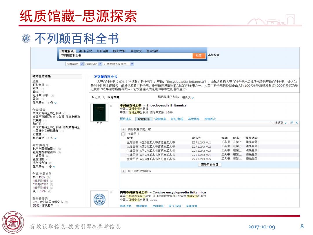This screenshot has width=313, height=235.
Task: Open the 相关度 sort order dropdown
Action: pyautogui.click(x=188, y=97)
